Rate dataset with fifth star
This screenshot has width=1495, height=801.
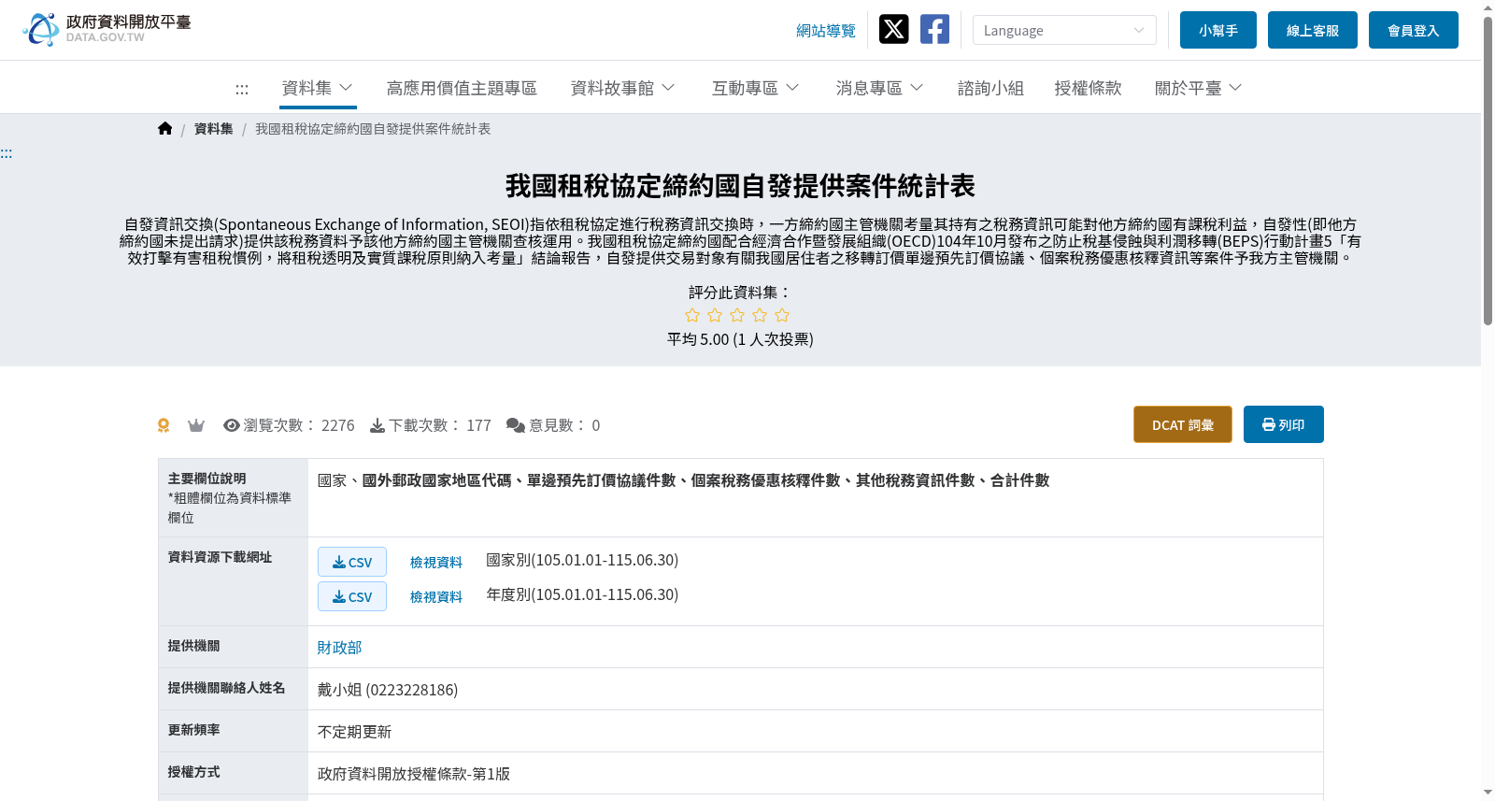(x=782, y=315)
